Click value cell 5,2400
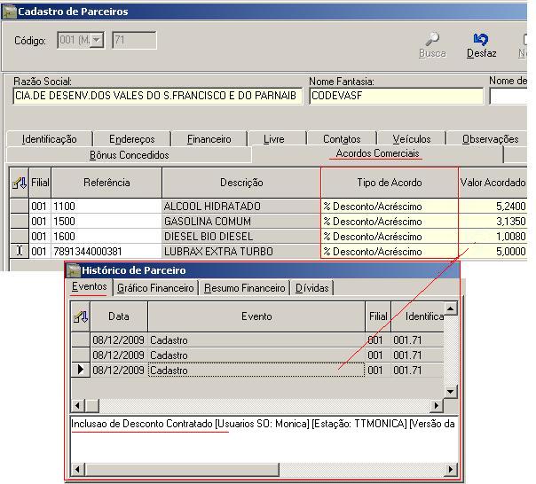 coord(493,207)
